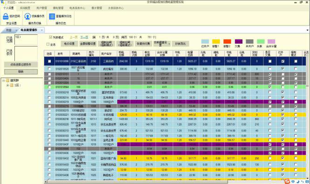Screen dimensions: 310x184
Task: Go to the next page with 下一页
Action: coord(84,37)
